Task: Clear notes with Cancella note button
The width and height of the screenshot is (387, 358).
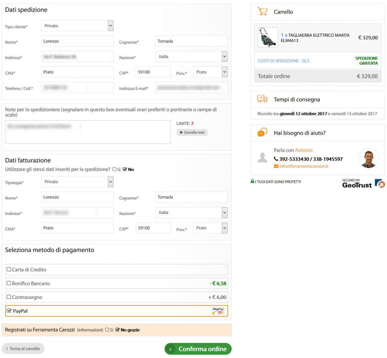Action: tap(192, 132)
